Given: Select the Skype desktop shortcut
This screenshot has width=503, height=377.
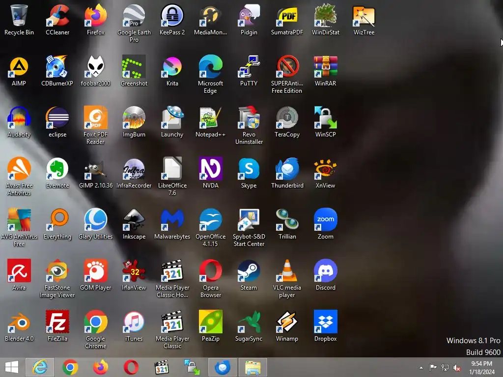Looking at the screenshot, I should 249,173.
